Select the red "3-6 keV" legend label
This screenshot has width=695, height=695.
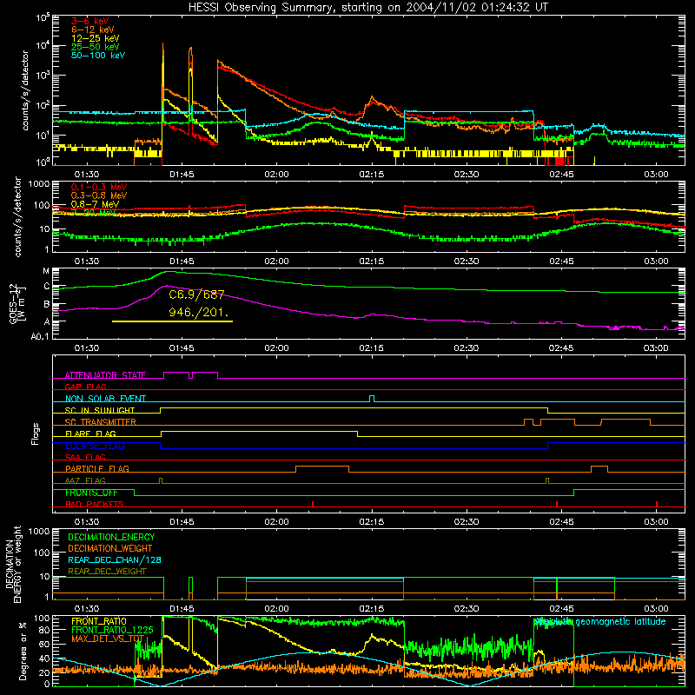[x=89, y=21]
